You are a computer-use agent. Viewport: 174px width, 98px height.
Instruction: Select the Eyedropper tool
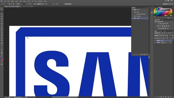[x=2, y=21]
